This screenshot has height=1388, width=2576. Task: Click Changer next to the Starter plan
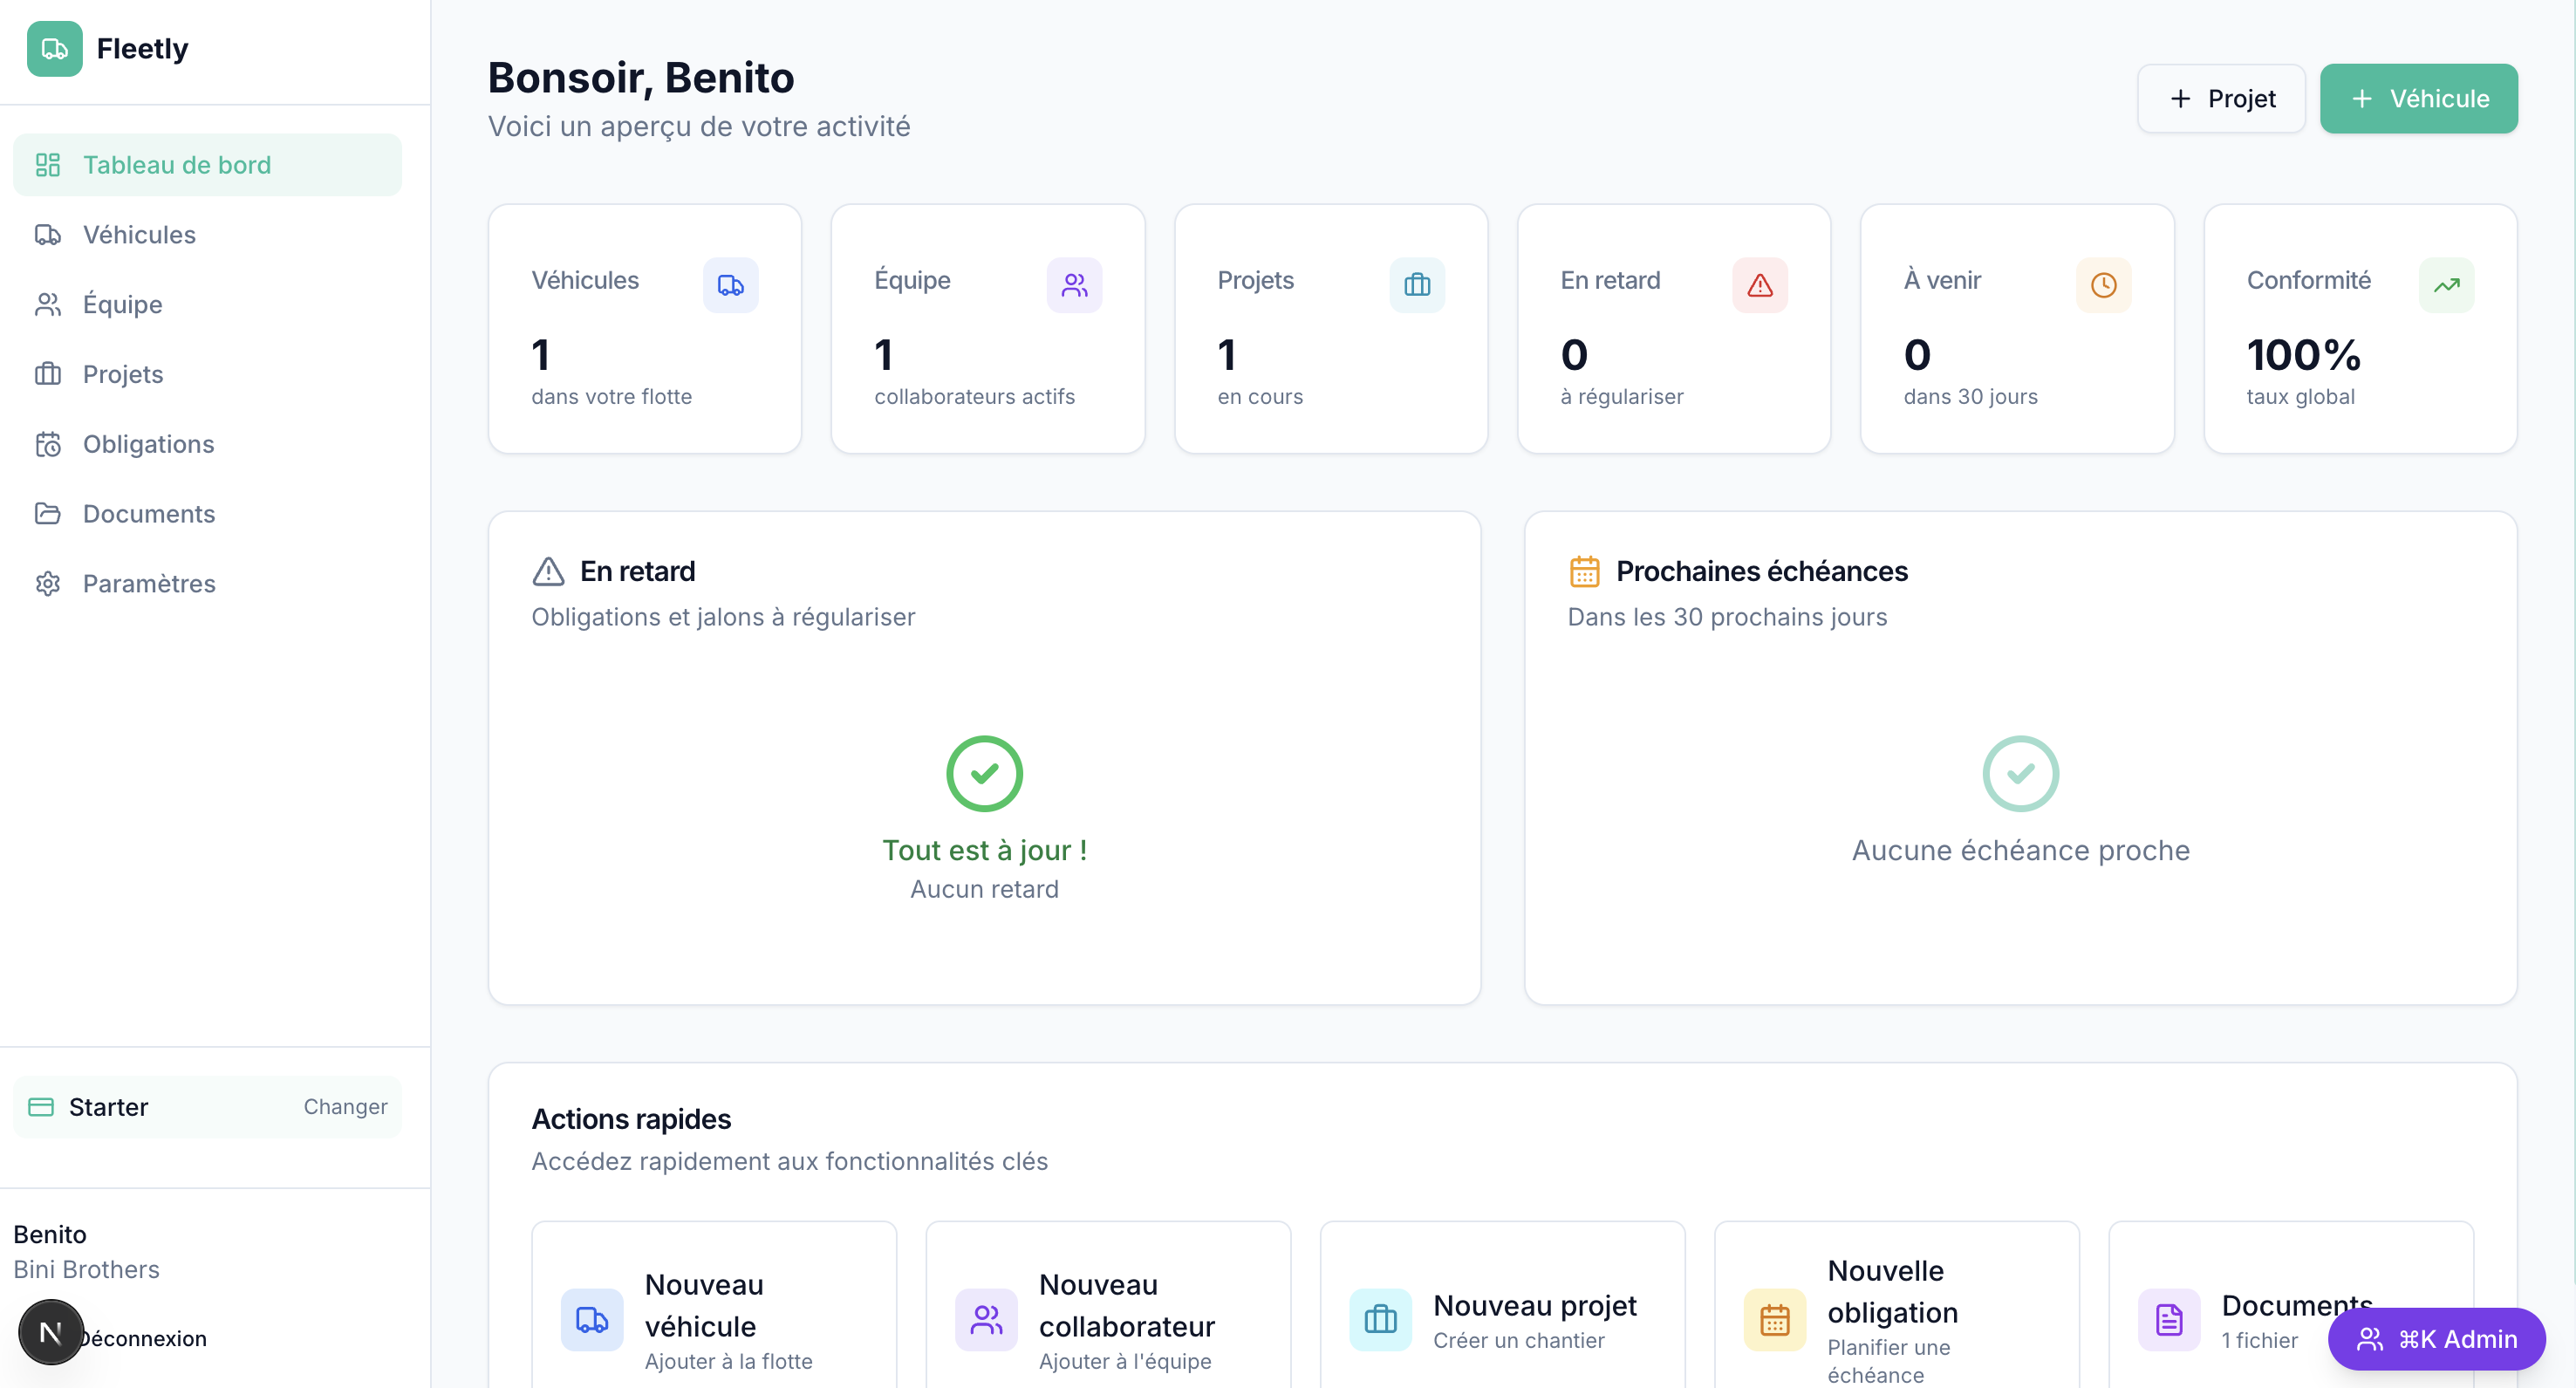click(x=344, y=1107)
